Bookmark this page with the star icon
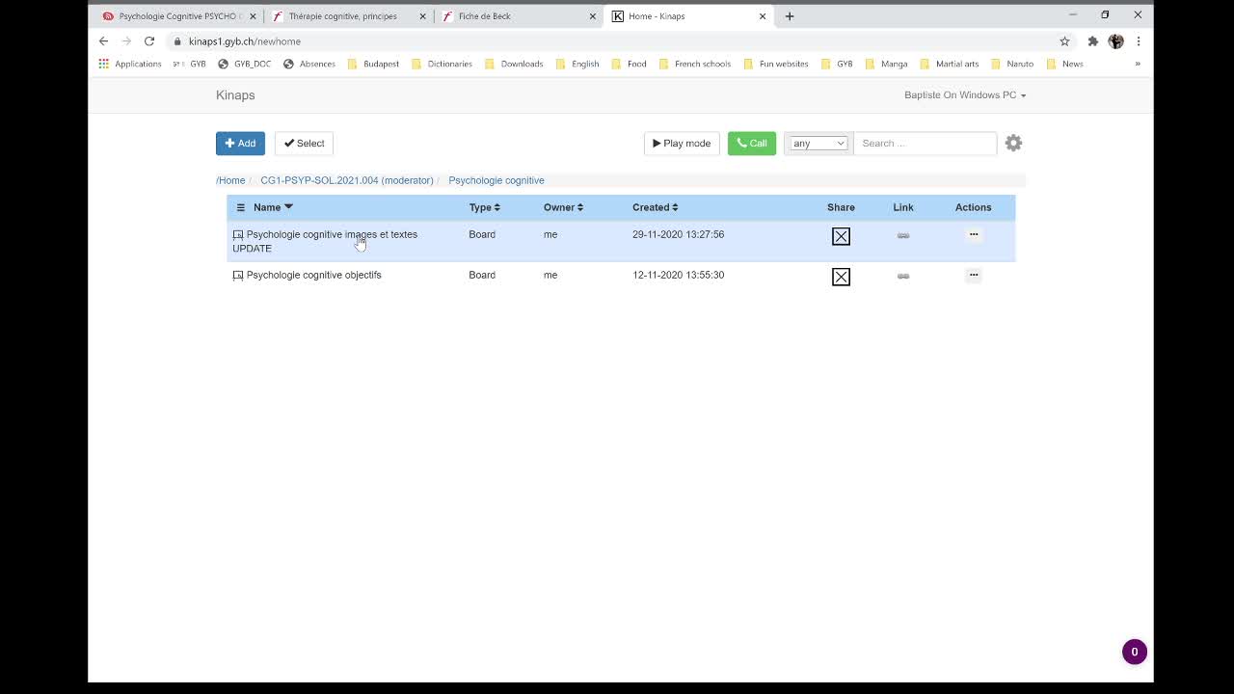1234x694 pixels. point(1064,41)
